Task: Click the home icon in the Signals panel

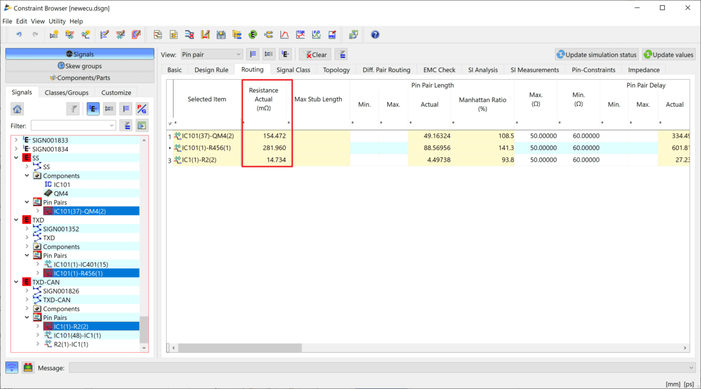Action: click(x=18, y=108)
